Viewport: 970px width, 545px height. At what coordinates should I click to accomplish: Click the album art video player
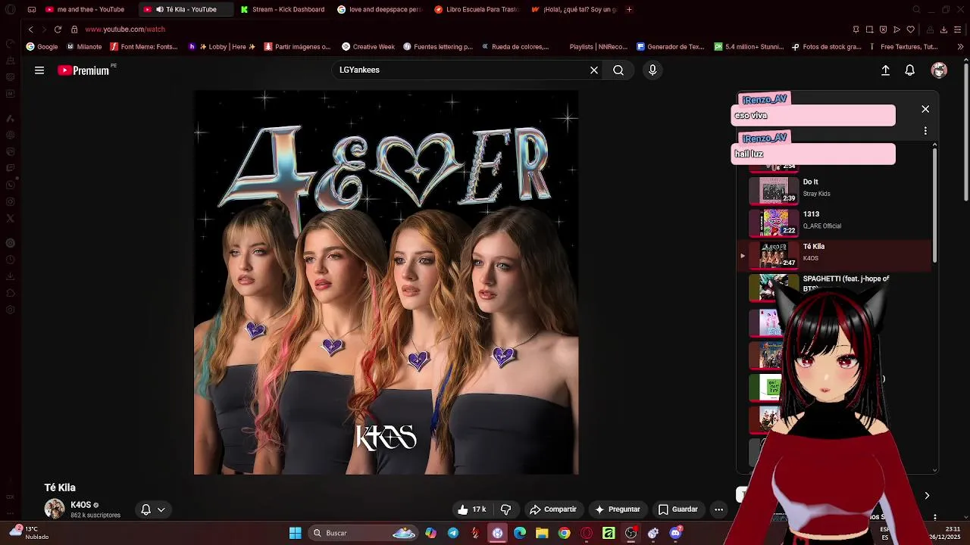[386, 282]
